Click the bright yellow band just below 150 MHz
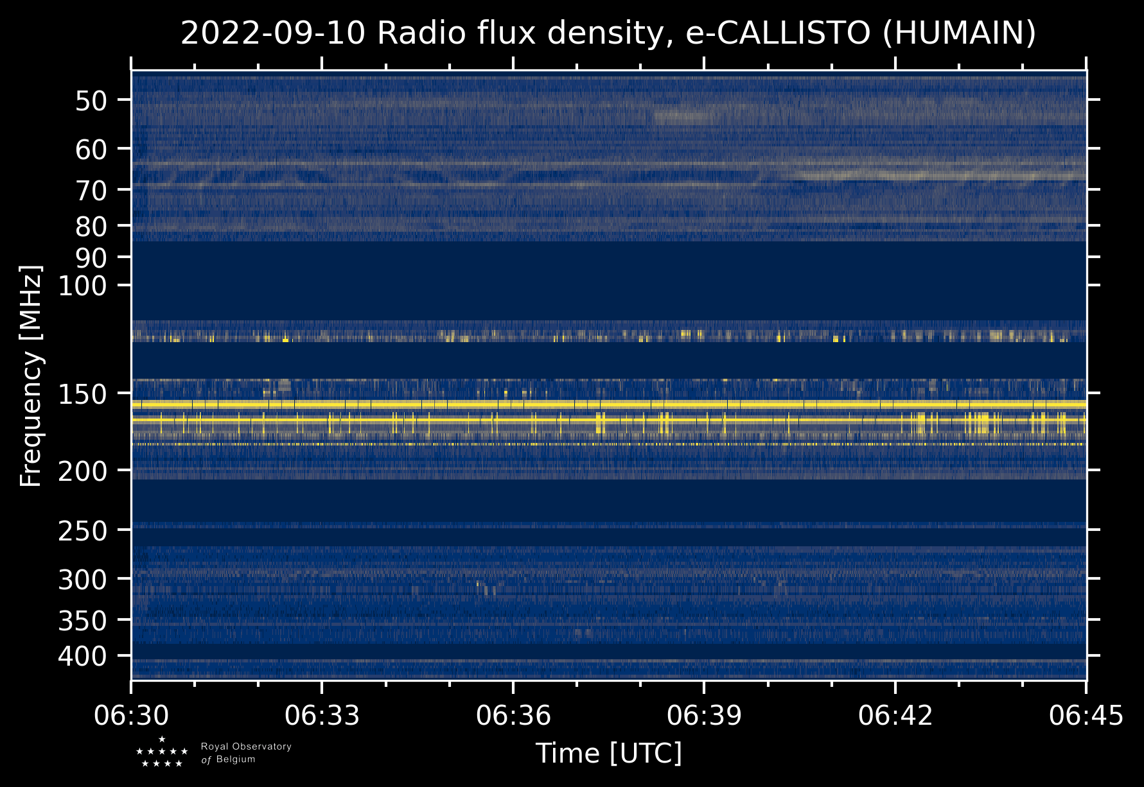The height and width of the screenshot is (787, 1144). tap(608, 404)
